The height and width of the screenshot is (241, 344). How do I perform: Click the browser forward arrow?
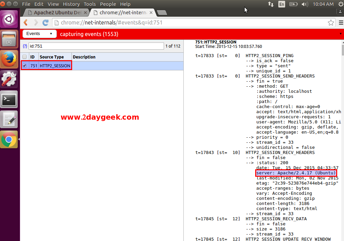[36, 22]
